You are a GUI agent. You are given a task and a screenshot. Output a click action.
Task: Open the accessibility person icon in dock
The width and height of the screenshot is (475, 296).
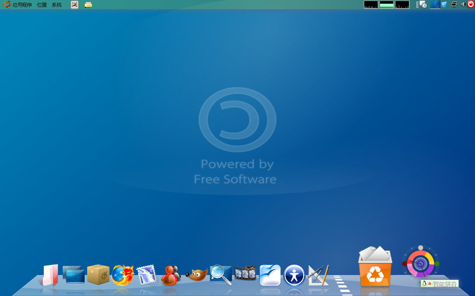(294, 275)
